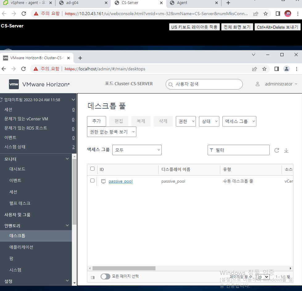Screen dimensions: 302x291
Task: Click the sidebar vertical scrollbar thumb
Action: coord(74,192)
